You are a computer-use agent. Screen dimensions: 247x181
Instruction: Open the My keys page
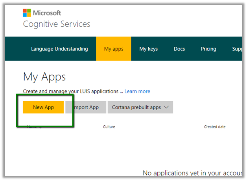point(148,49)
